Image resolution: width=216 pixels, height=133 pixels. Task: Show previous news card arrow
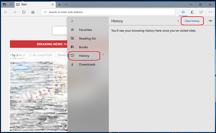tap(13, 96)
